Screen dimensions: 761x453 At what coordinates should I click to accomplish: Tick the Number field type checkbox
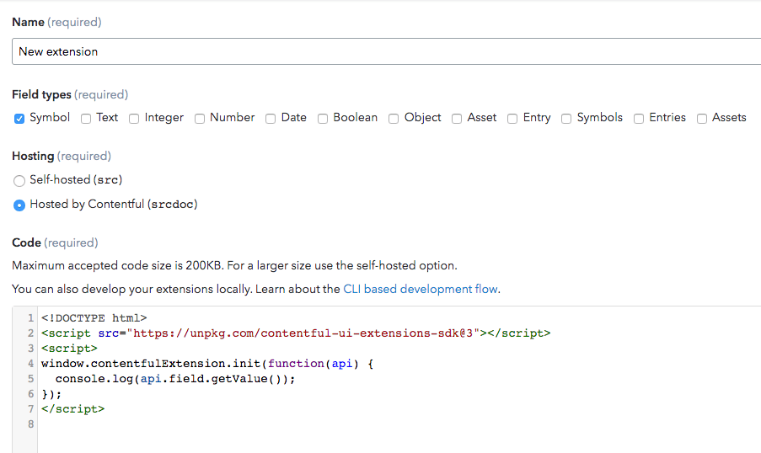(x=200, y=119)
